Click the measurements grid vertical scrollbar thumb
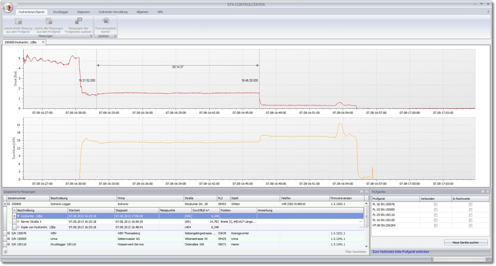This screenshot has height=266, width=496. pyautogui.click(x=366, y=217)
